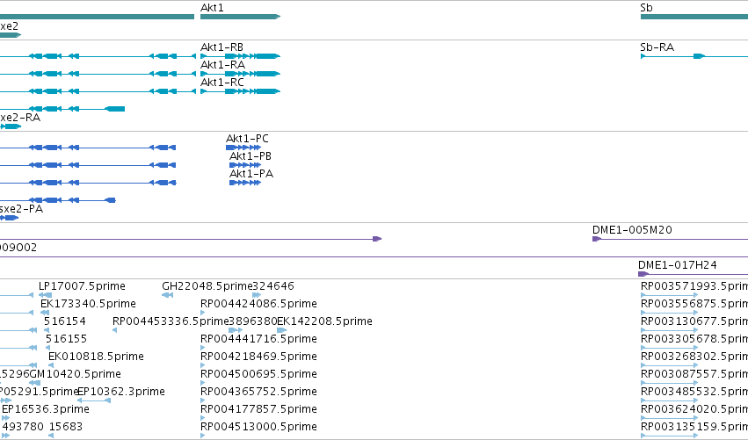Open the GH22048.5prime EST label
The height and width of the screenshot is (440, 748).
pos(207,286)
